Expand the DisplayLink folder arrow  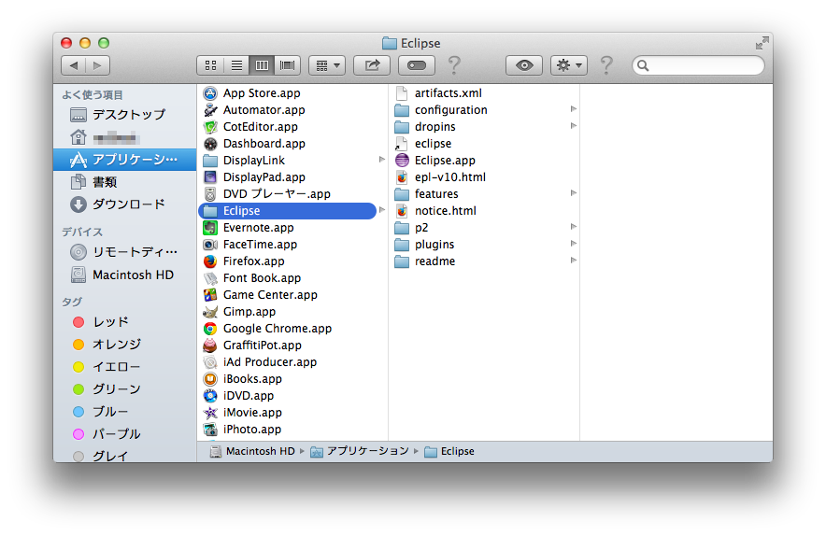[382, 160]
